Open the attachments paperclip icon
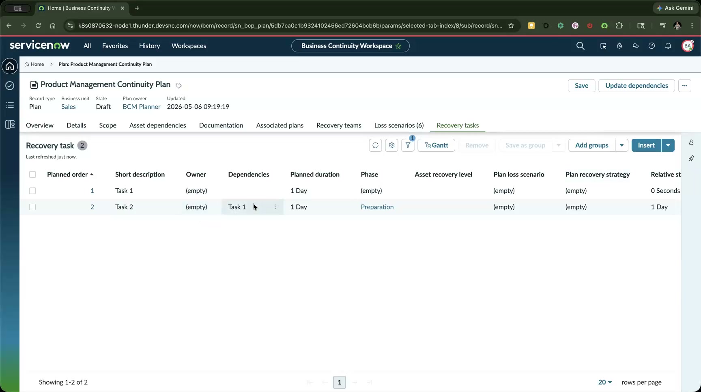 (x=691, y=158)
